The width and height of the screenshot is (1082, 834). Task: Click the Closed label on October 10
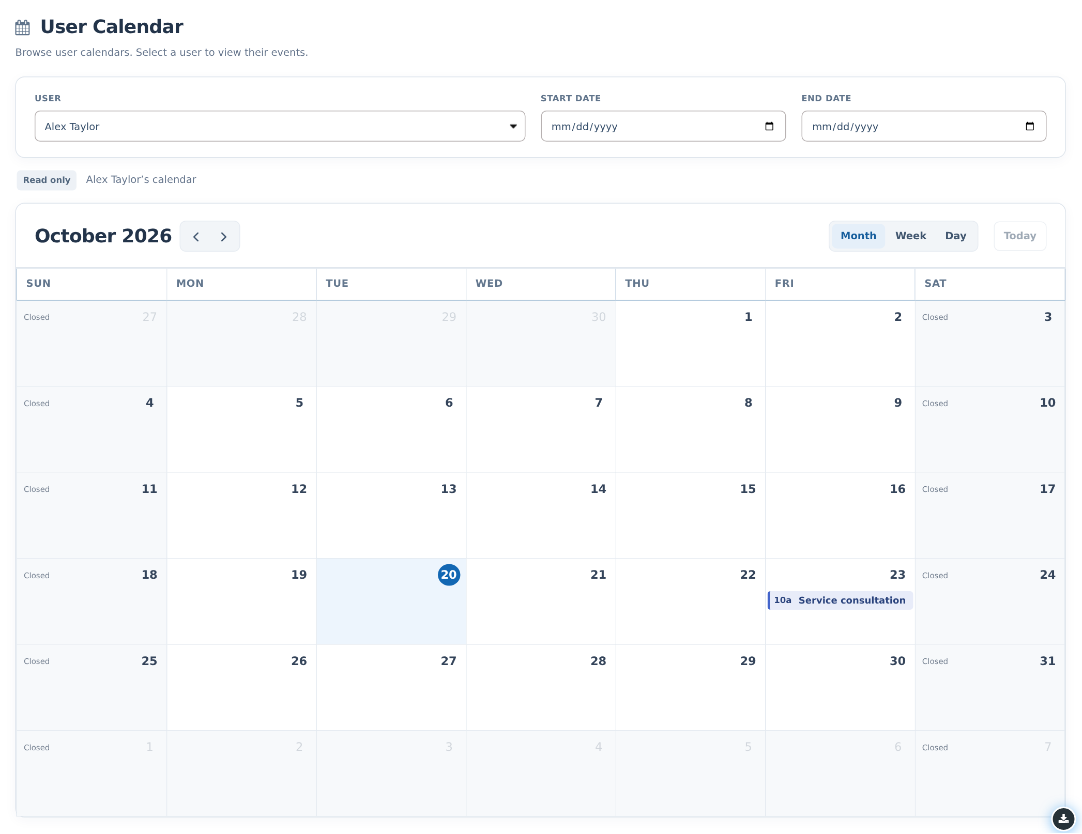[x=935, y=403]
